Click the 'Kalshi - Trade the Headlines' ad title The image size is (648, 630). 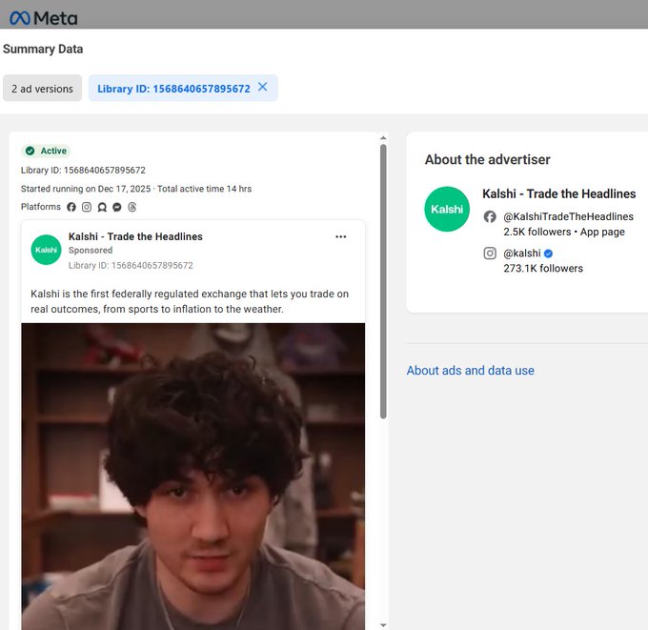click(135, 236)
